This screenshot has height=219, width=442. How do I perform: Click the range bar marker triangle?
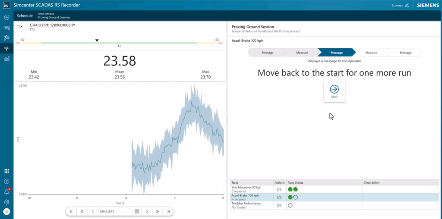coord(97,40)
